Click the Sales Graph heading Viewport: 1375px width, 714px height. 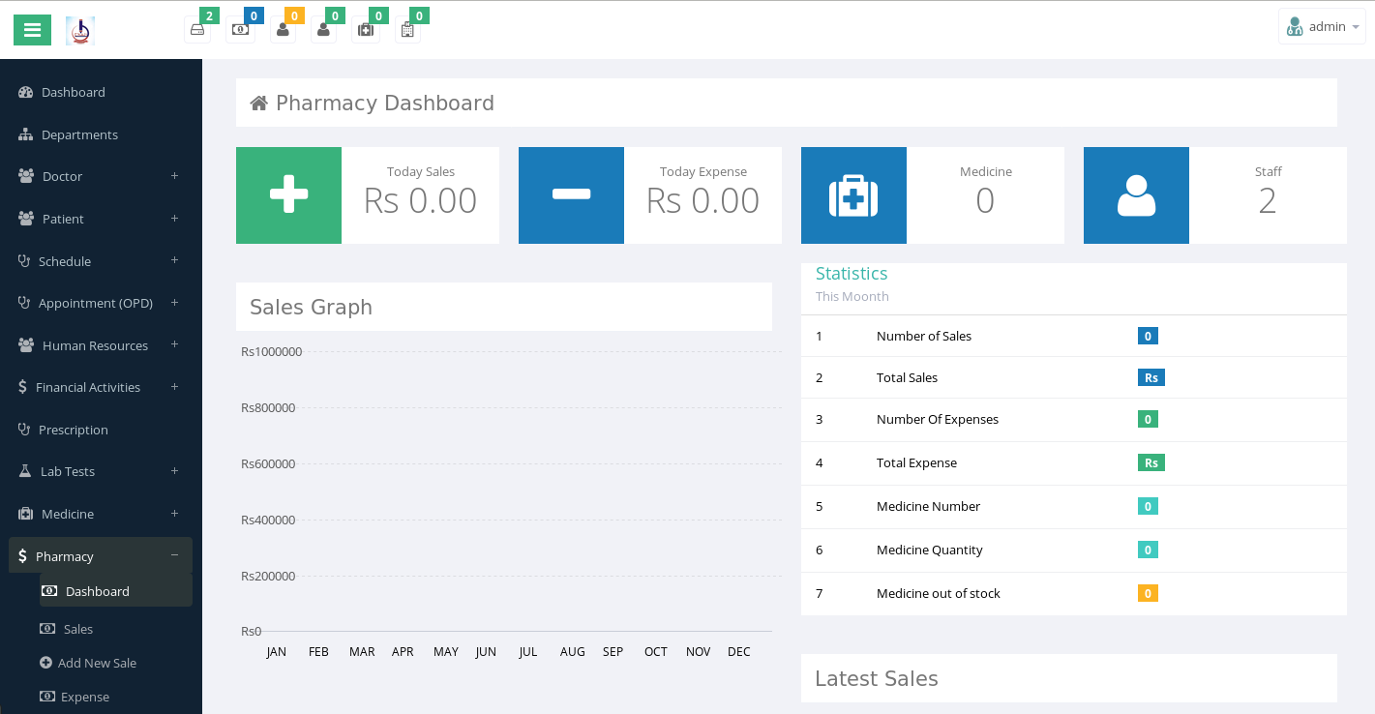point(311,307)
